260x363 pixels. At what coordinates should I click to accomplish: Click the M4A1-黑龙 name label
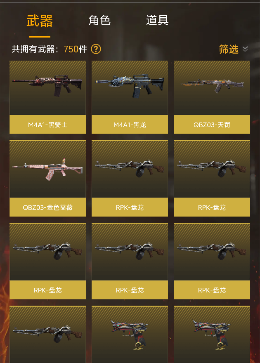[130, 125]
